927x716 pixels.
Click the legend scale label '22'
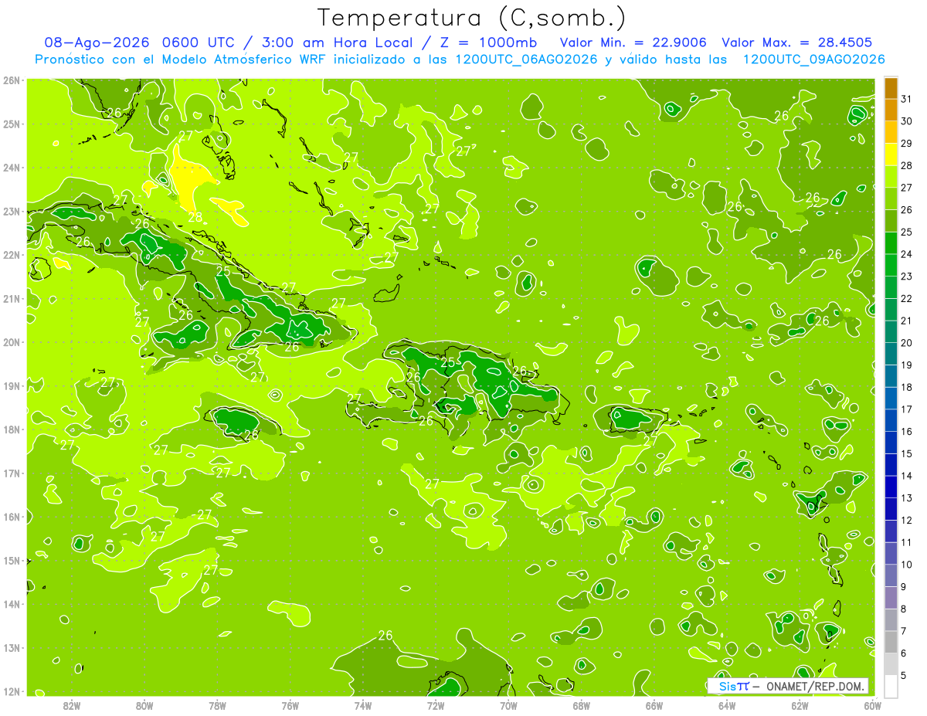(906, 298)
